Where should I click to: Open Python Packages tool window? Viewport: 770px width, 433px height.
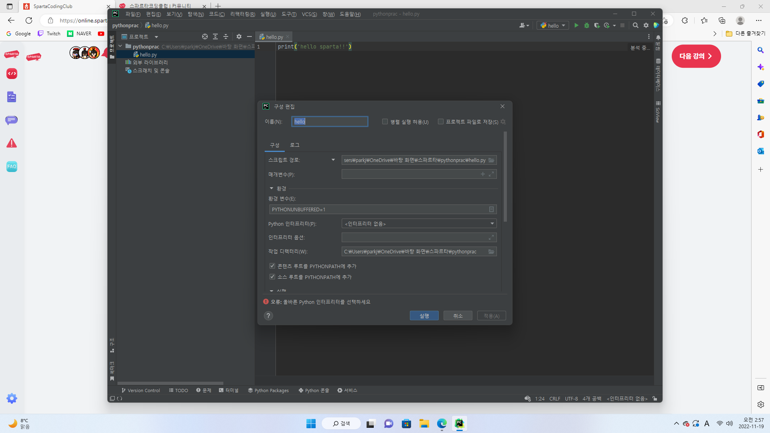pos(268,390)
